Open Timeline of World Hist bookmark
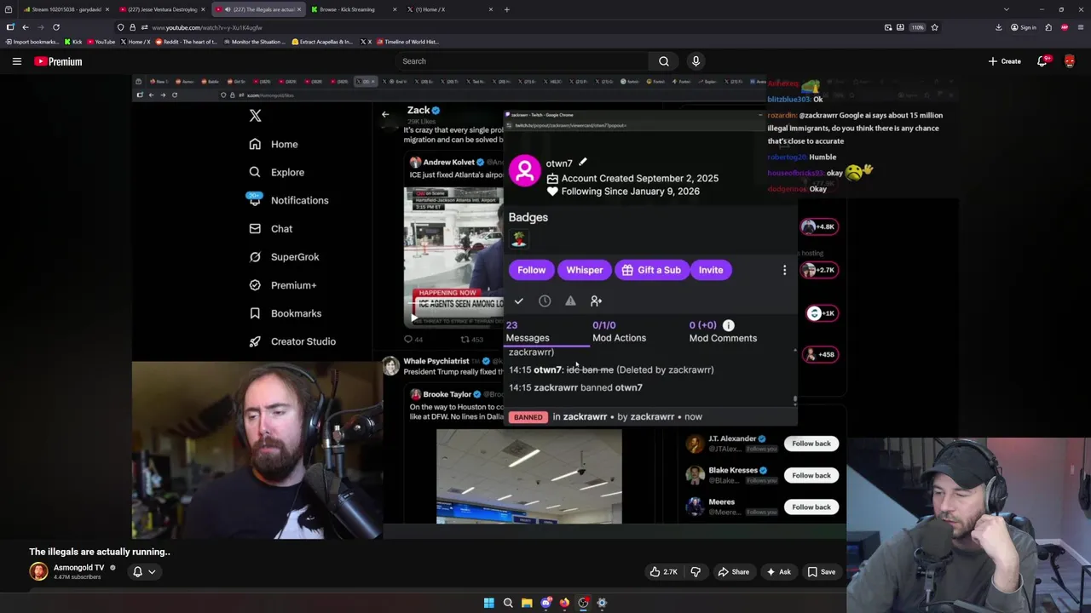The height and width of the screenshot is (613, 1091). point(407,42)
